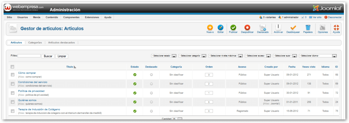
Task: Click the Título sort arrow icon
Action: 75,67
